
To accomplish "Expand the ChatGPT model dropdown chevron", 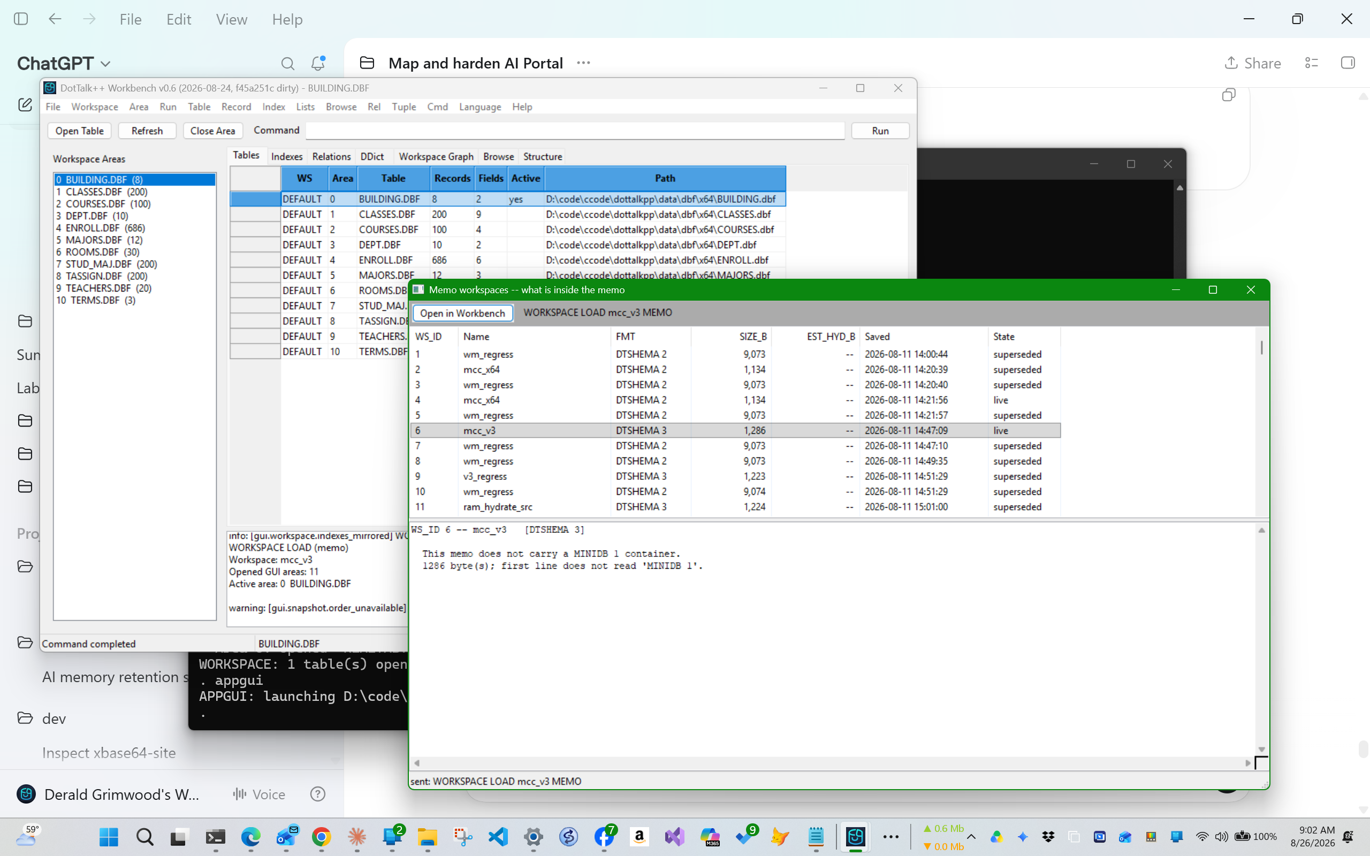I will pyautogui.click(x=105, y=64).
